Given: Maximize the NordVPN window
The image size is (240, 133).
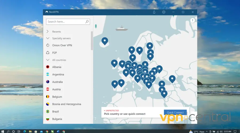Looking at the screenshot, I should pos(183,12).
